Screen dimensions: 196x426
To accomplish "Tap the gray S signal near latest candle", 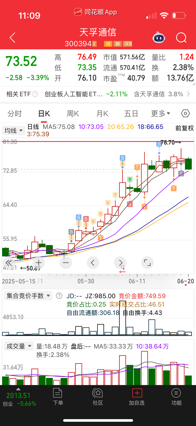I will 181,173.
